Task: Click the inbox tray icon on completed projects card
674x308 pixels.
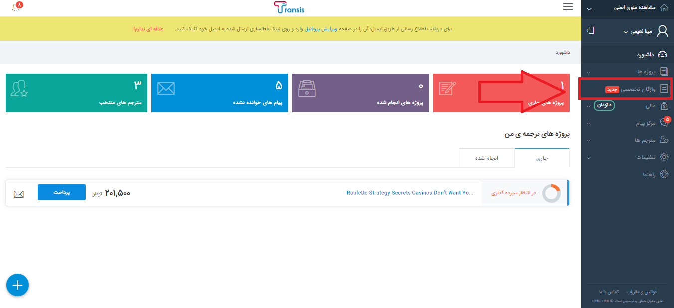Action: [x=307, y=88]
